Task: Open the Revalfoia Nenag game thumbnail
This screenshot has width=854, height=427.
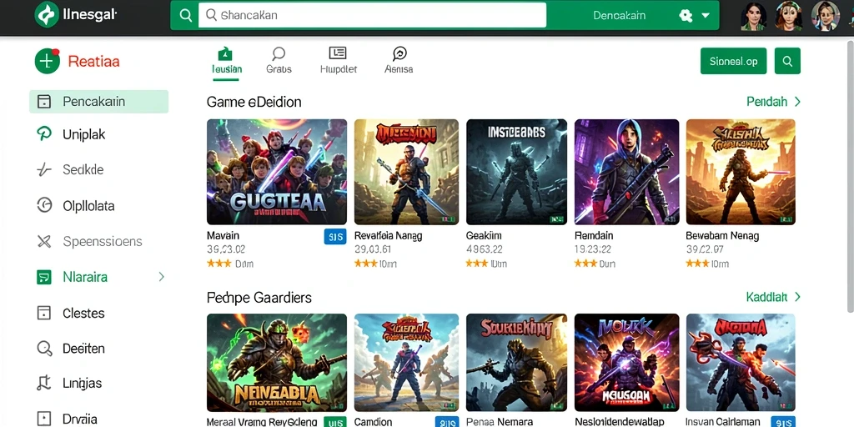Action: (x=406, y=172)
